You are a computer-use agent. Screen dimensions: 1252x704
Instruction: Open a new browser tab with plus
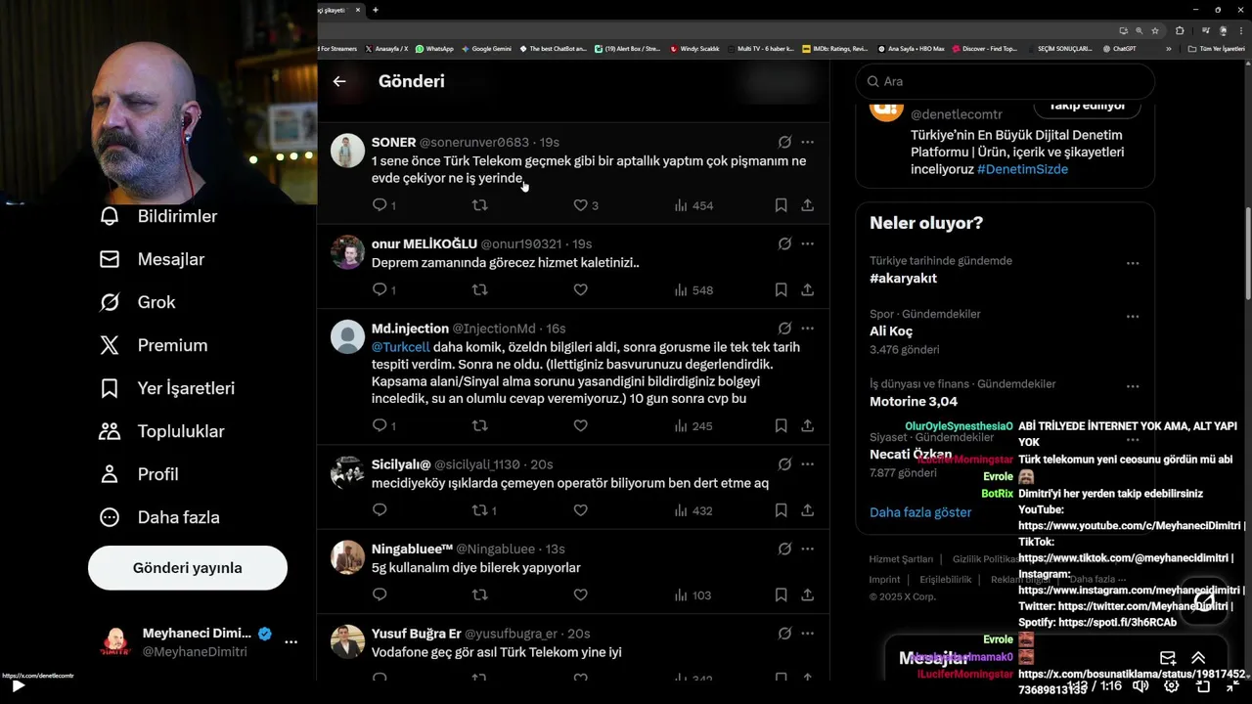(376, 10)
